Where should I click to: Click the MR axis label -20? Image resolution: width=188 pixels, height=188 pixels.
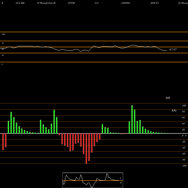coord(183,142)
